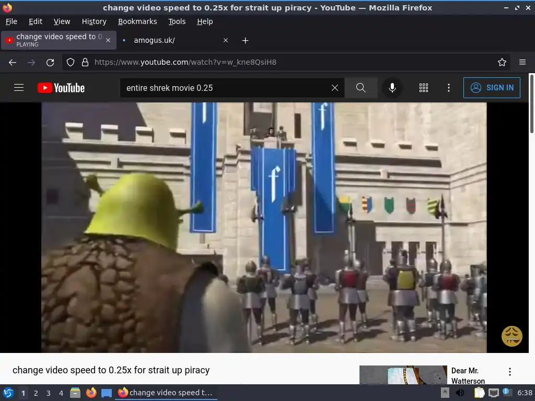
Task: Select the Firefox window taskbar entry
Action: [x=167, y=393]
